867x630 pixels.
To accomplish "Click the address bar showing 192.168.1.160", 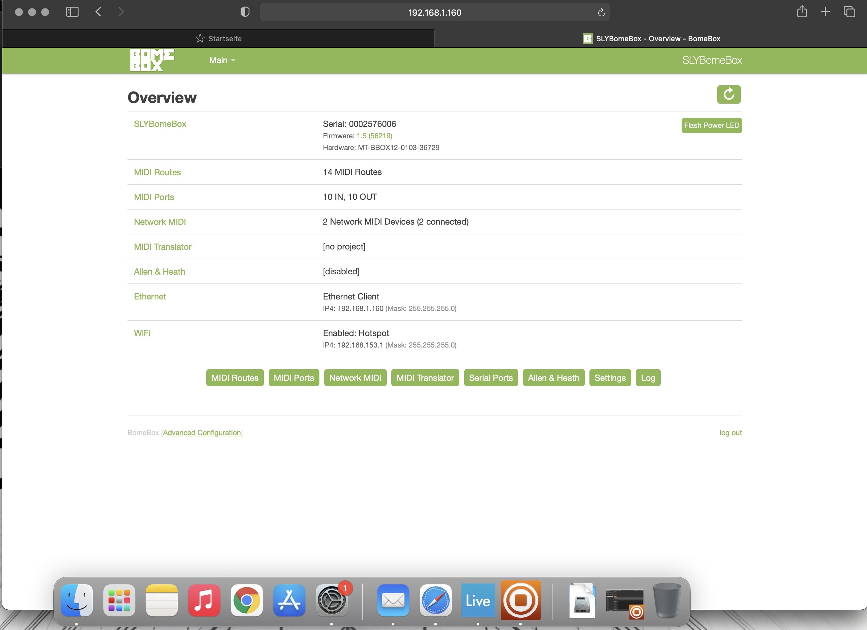I will point(435,12).
